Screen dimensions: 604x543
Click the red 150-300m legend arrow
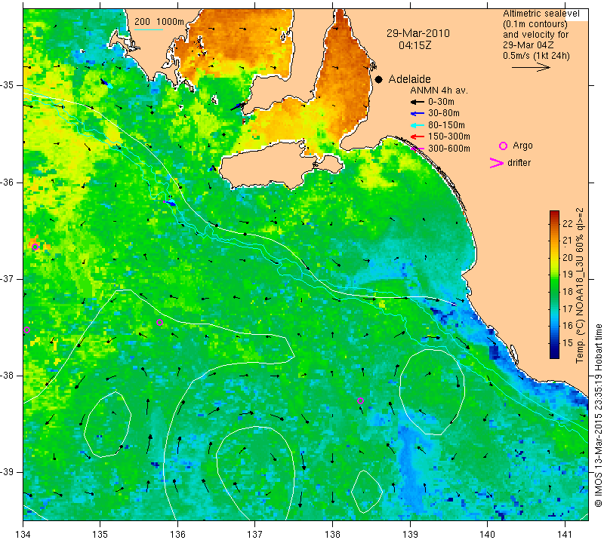pos(417,137)
